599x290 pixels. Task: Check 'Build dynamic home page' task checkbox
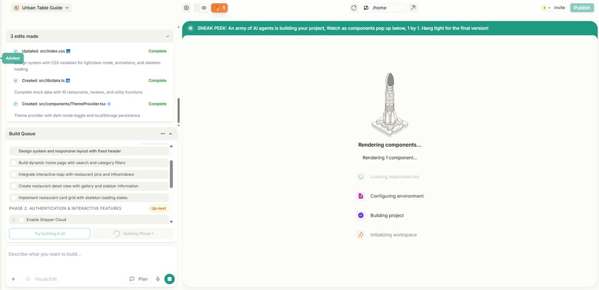pos(14,163)
